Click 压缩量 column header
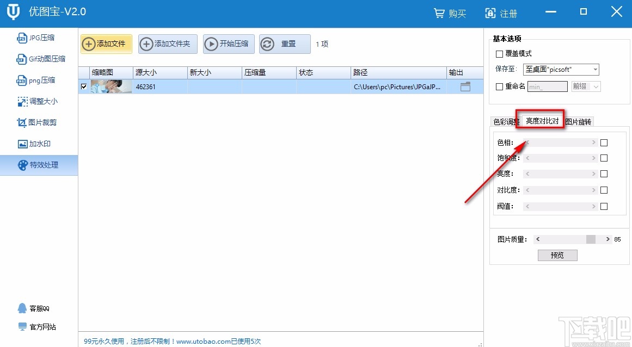 pos(269,72)
